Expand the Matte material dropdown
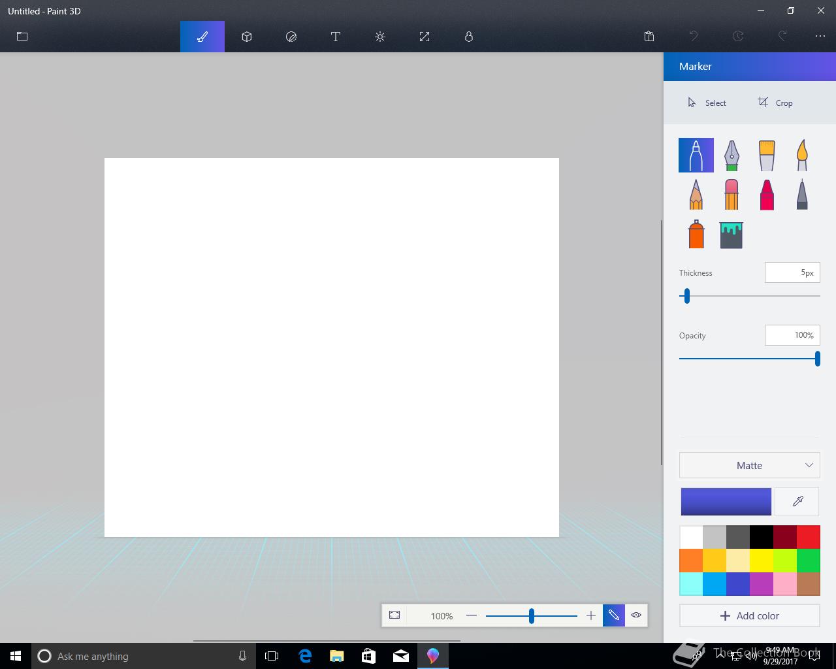 click(750, 465)
